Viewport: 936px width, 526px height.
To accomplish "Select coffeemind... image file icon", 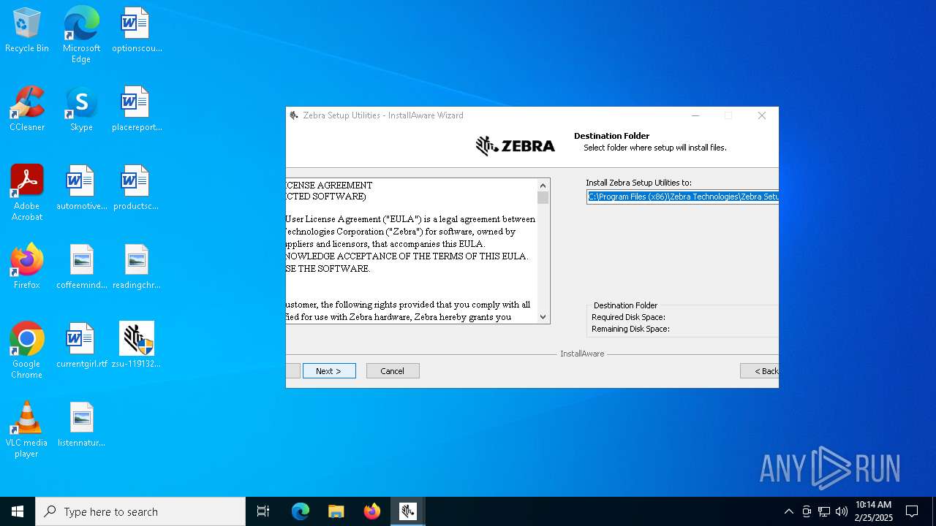I will [x=81, y=267].
